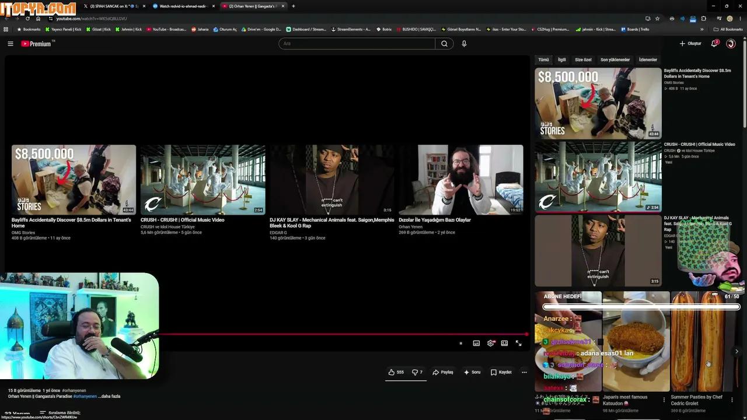Close the 'Orhan Yenen || Gangsta's' tab

click(x=283, y=6)
